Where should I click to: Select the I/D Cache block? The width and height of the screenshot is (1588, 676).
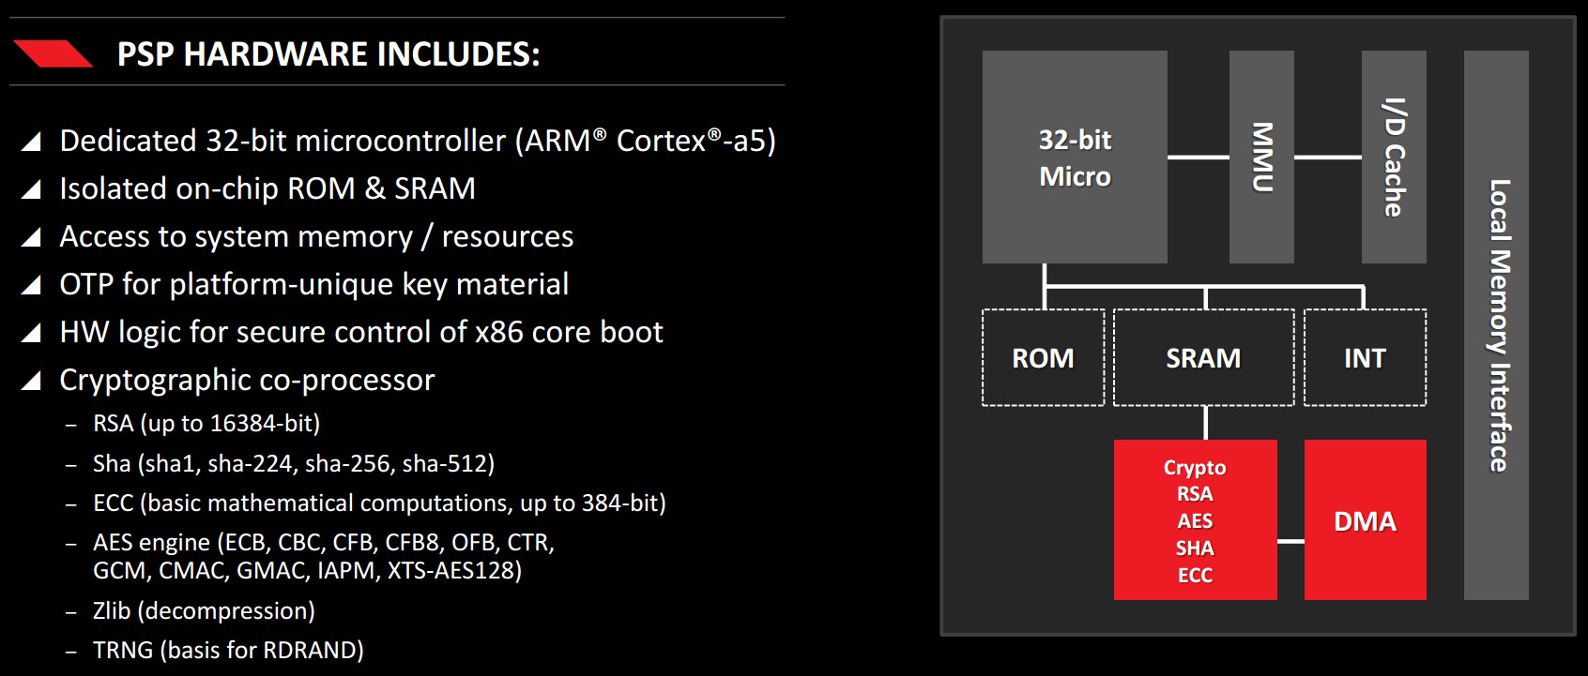tap(1394, 157)
